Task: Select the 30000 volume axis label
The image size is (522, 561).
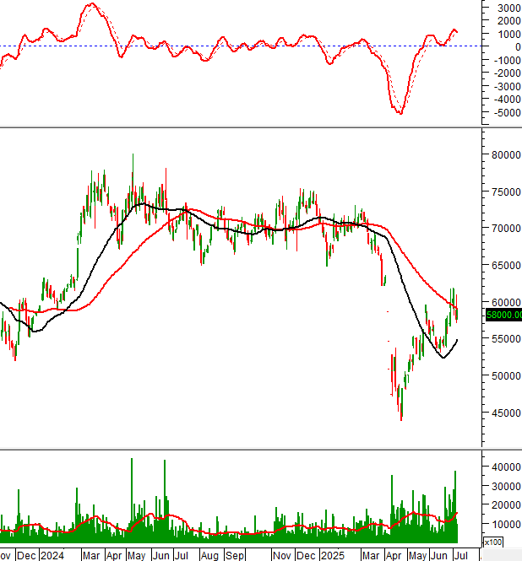Action: pyautogui.click(x=506, y=486)
